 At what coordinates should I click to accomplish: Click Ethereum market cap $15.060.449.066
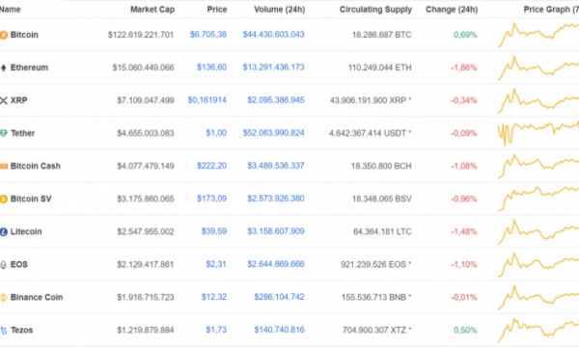pos(143,67)
